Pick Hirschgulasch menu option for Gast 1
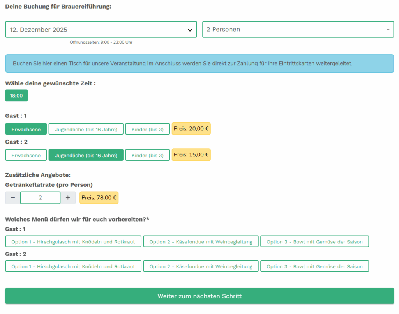 tap(73, 241)
